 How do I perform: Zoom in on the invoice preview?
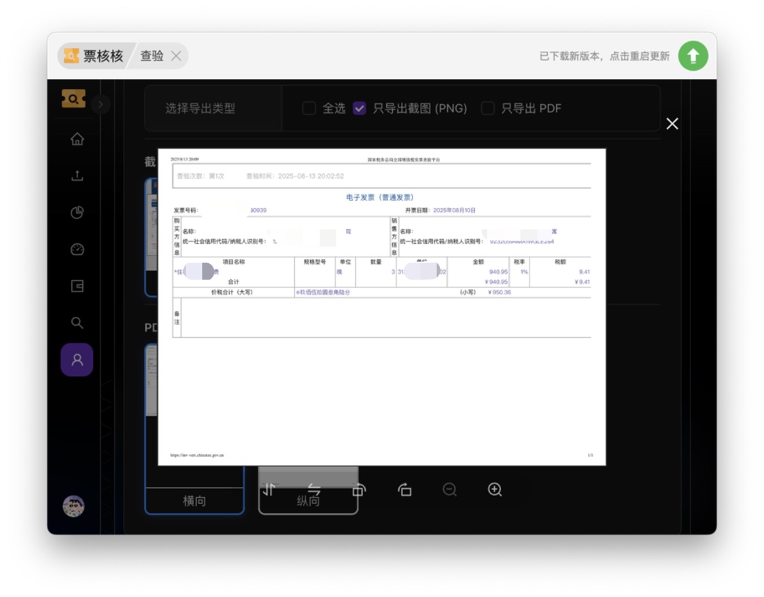495,490
